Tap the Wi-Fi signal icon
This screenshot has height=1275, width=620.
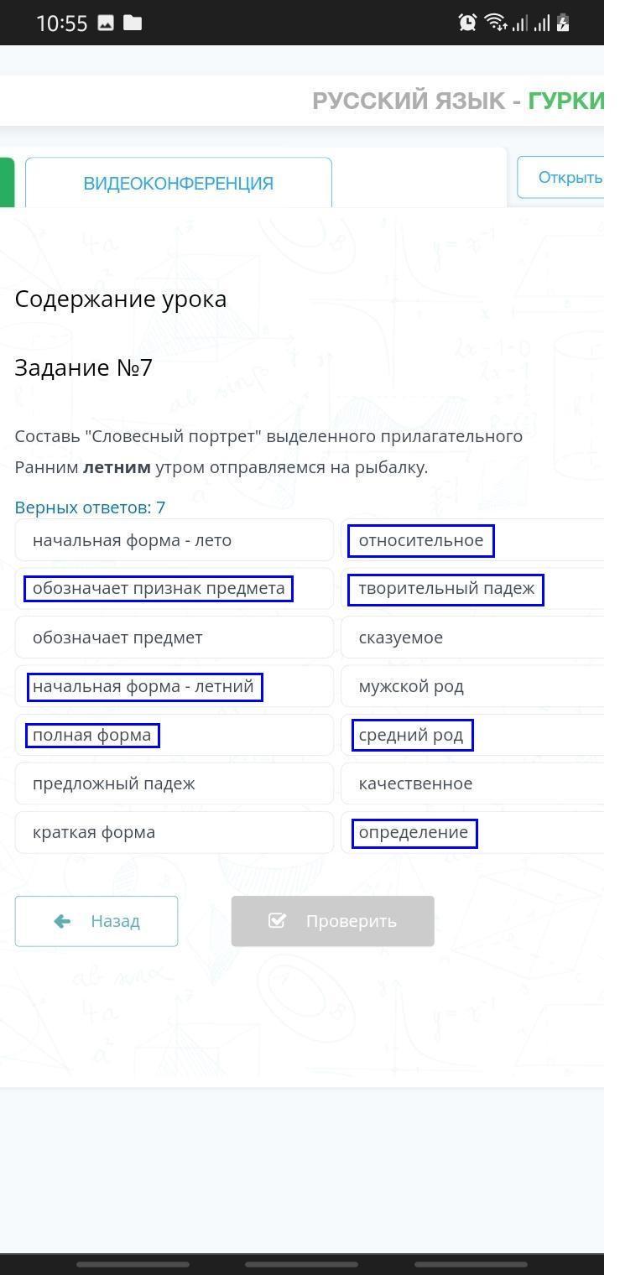tap(495, 23)
